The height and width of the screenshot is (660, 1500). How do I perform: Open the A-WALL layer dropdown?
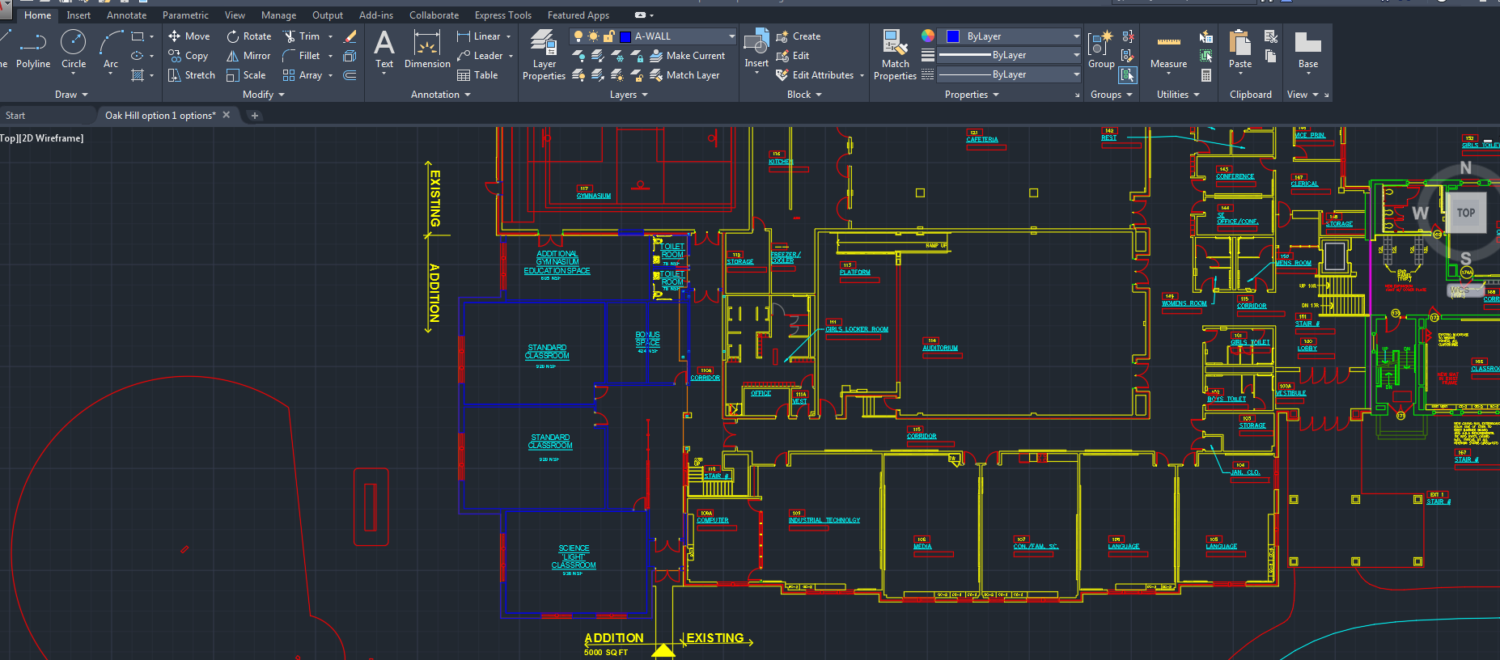coord(731,36)
